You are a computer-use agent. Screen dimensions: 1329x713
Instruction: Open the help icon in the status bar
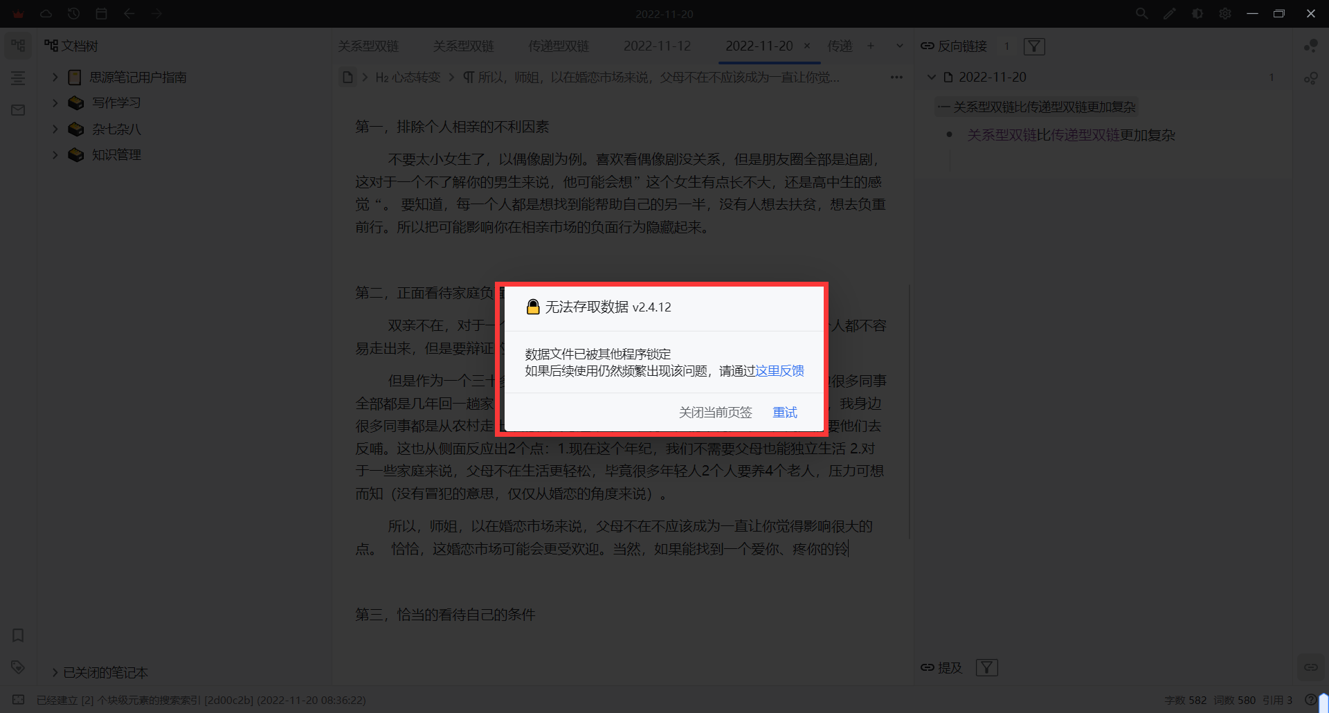[x=1310, y=700]
